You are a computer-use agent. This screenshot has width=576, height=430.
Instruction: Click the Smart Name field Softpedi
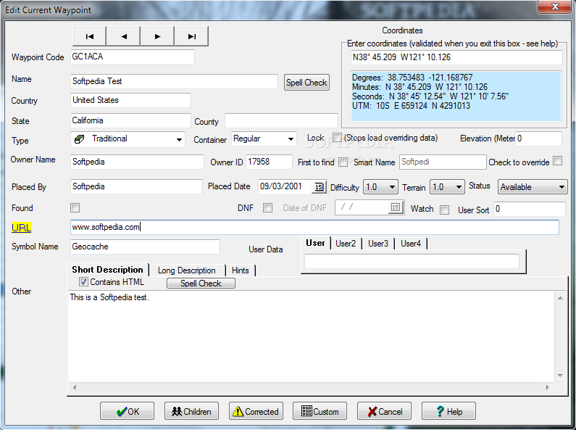[x=443, y=162]
